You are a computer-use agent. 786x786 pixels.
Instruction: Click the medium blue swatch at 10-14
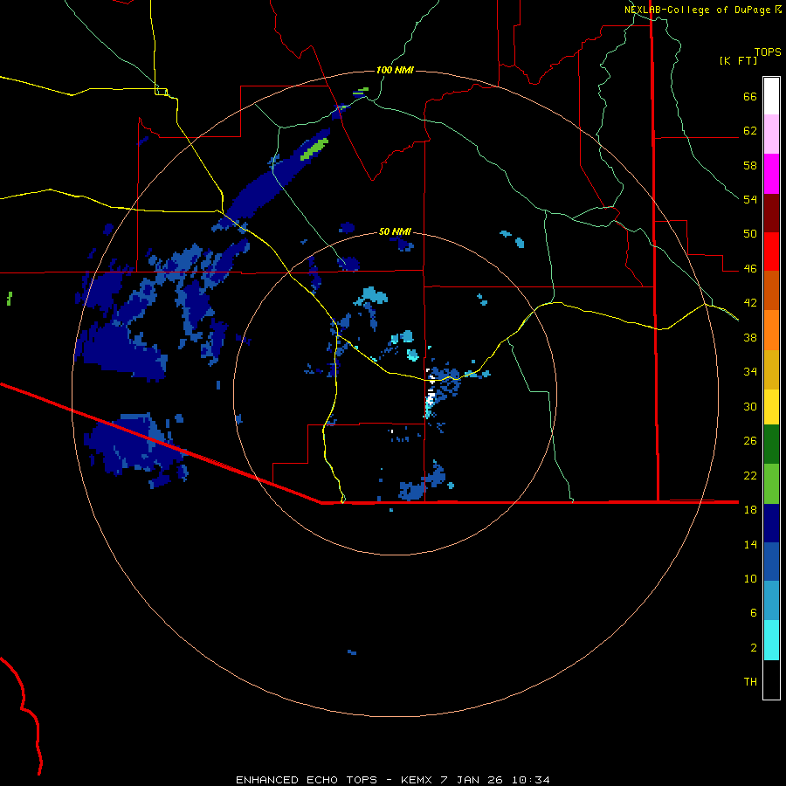(771, 562)
